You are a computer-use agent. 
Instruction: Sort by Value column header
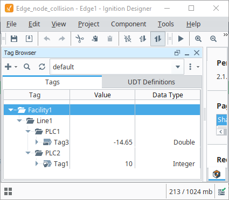tap(102, 95)
